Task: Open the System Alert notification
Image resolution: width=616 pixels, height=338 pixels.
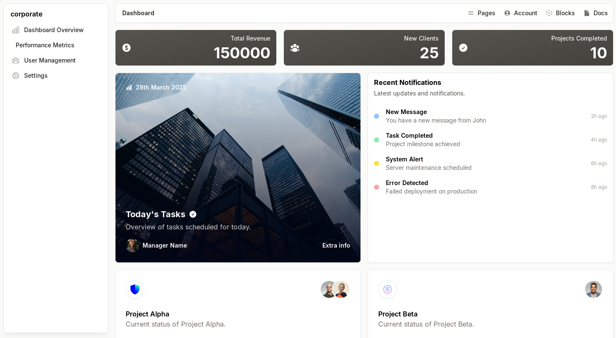Action: [x=428, y=164]
